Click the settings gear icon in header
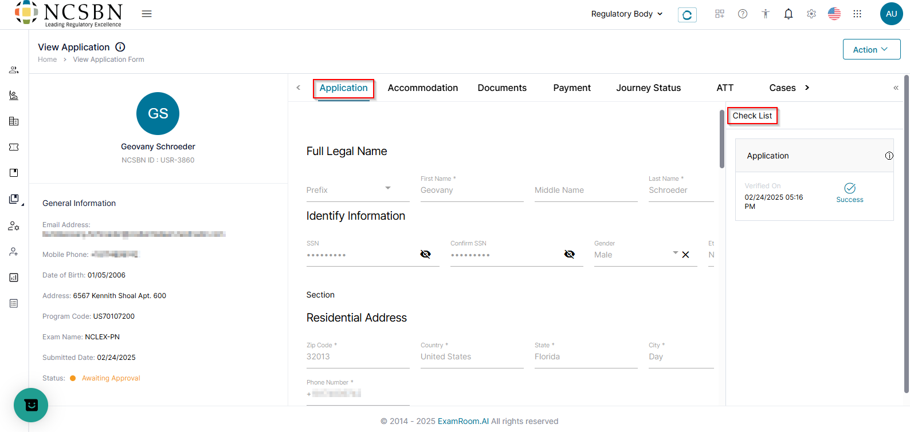Image resolution: width=910 pixels, height=432 pixels. click(811, 14)
